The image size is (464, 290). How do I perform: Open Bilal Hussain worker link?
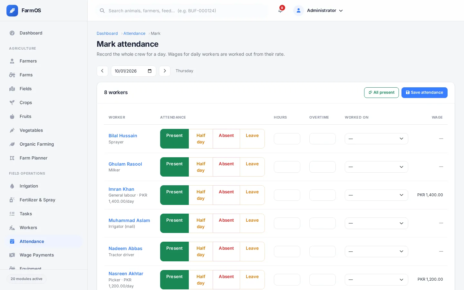(123, 136)
